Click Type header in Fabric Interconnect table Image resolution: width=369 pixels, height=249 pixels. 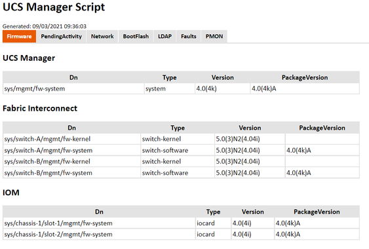[x=178, y=128]
